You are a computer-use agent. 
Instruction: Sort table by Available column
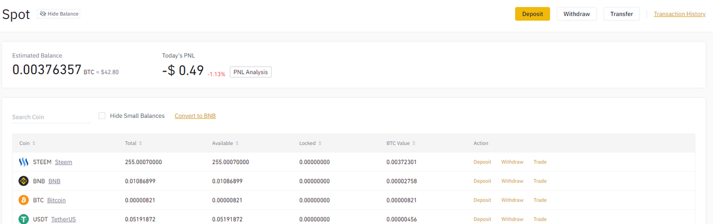pos(226,143)
